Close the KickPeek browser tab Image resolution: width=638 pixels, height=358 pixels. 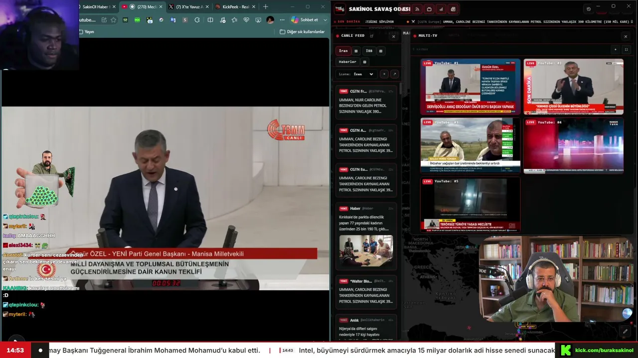click(x=254, y=7)
